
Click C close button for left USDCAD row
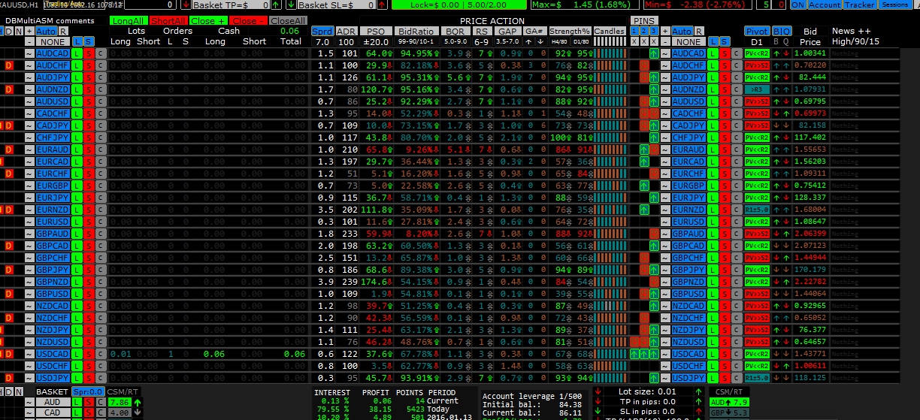(x=100, y=354)
